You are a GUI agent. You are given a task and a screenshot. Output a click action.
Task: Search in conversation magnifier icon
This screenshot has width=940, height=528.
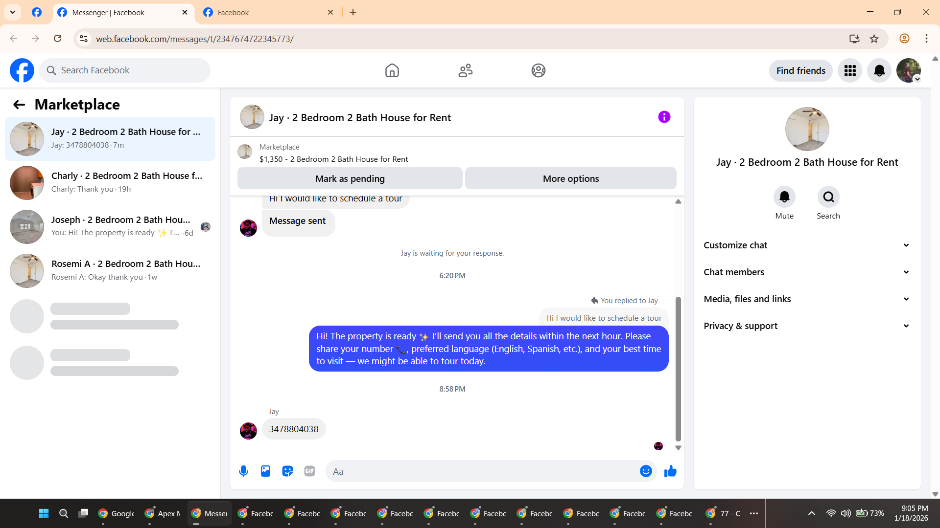tap(828, 197)
